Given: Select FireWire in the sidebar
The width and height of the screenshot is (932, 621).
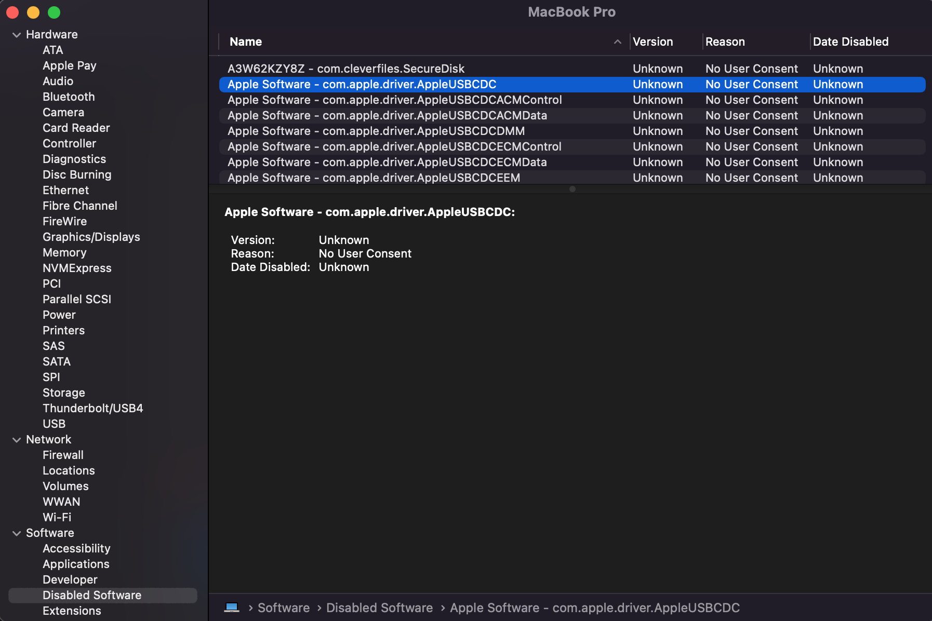Looking at the screenshot, I should coord(64,222).
